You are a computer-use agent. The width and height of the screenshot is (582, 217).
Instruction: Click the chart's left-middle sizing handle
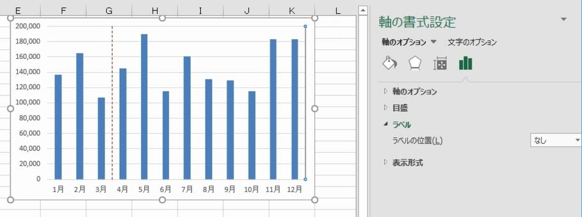[x=10, y=109]
